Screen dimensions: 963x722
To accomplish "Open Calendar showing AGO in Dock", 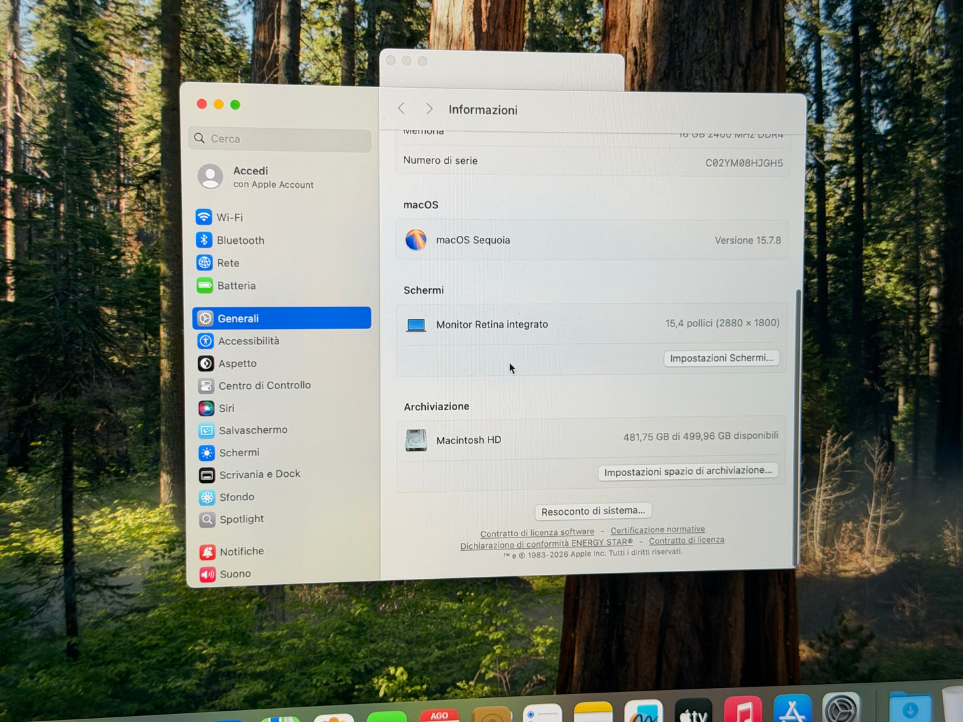I will coord(439,715).
